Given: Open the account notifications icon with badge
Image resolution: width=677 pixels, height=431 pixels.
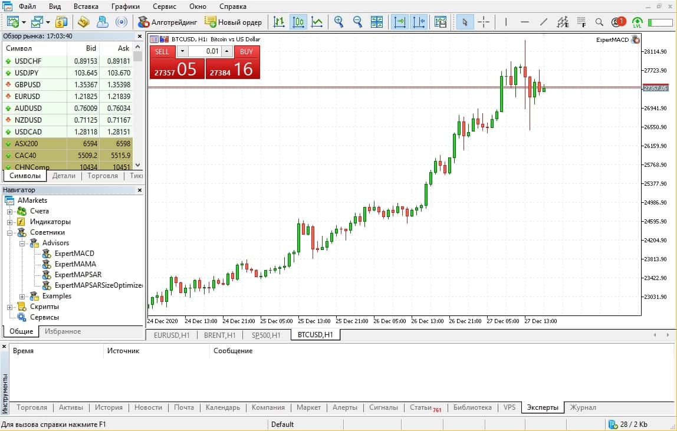Looking at the screenshot, I should pos(618,22).
